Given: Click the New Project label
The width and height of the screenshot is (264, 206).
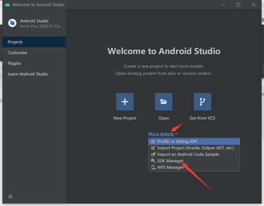Looking at the screenshot, I should 125,118.
